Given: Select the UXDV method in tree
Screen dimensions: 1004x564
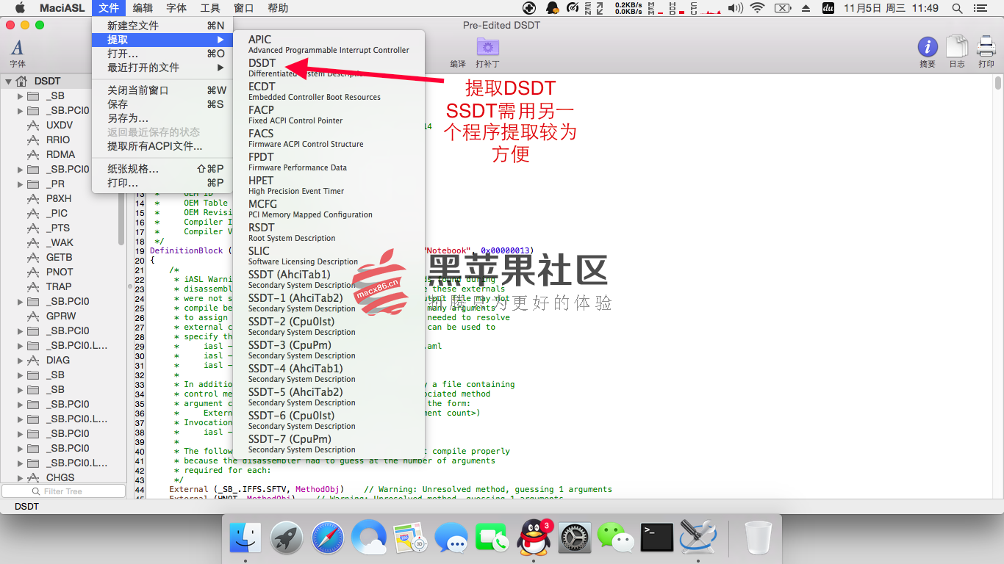Looking at the screenshot, I should pyautogui.click(x=60, y=126).
